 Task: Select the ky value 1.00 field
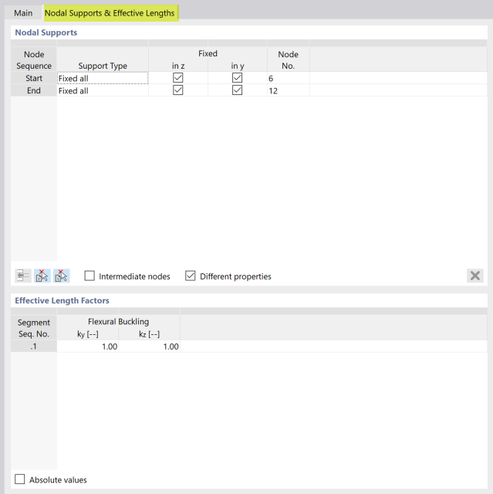87,347
